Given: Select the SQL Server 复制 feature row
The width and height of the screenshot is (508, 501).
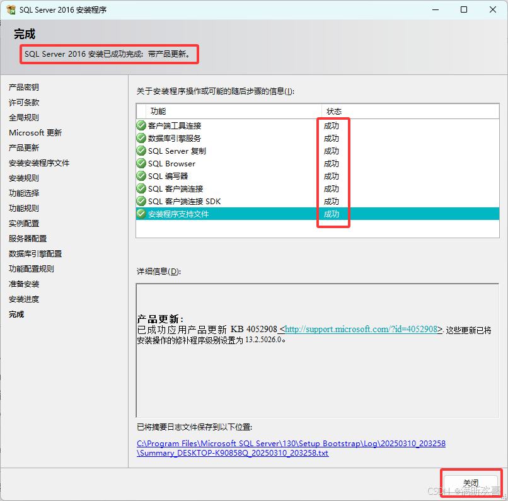Looking at the screenshot, I should tap(318, 151).
